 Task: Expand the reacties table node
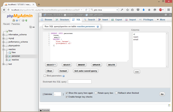(x=6, y=60)
